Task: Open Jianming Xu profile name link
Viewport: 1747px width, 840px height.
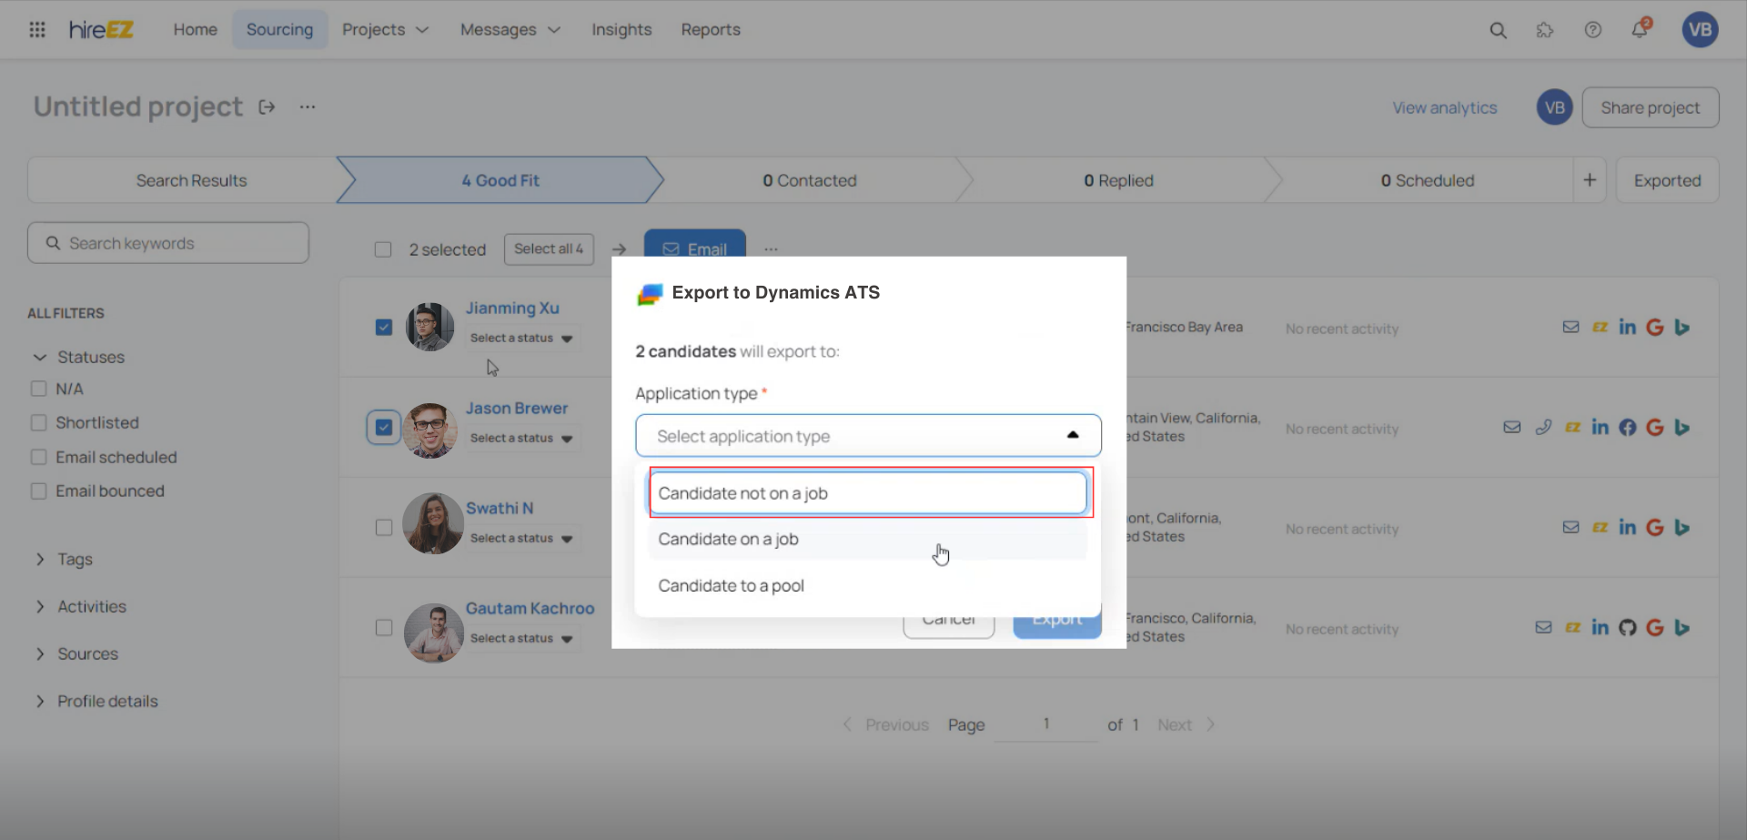Action: tap(512, 309)
